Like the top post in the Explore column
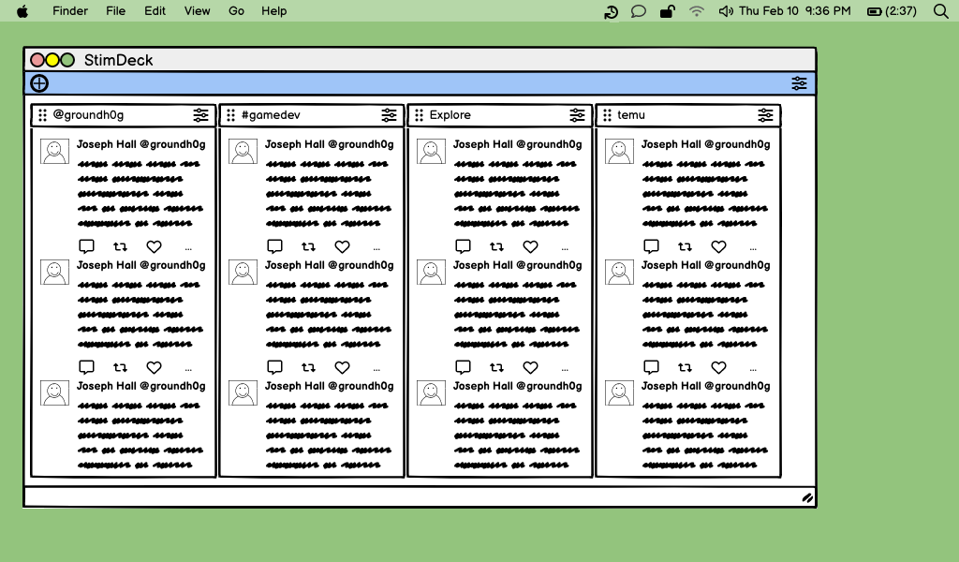The image size is (959, 562). coord(530,246)
